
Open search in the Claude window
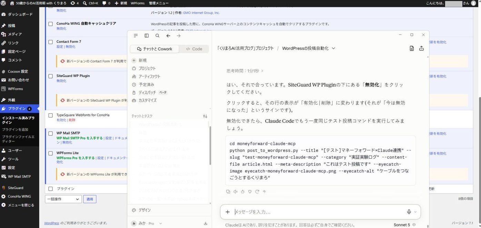[x=157, y=35]
